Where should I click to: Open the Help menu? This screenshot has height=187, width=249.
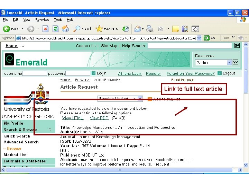coord(70,19)
